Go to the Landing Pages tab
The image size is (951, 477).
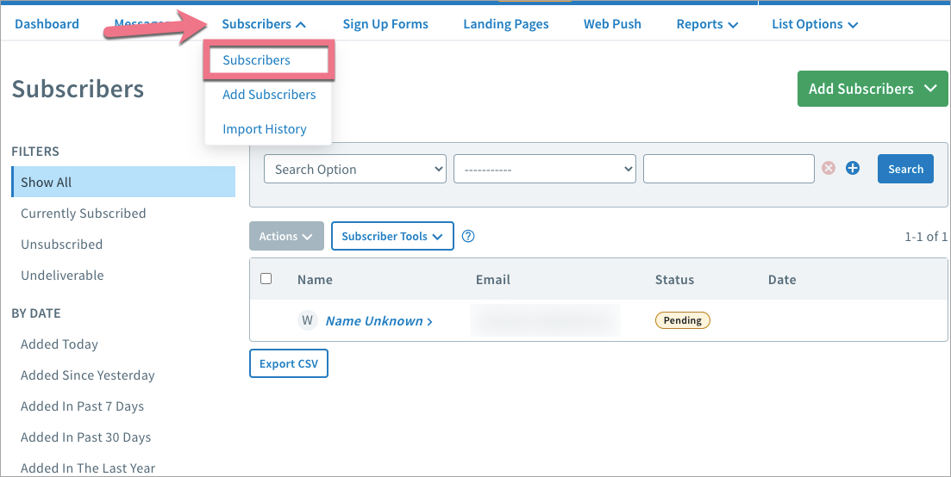point(506,24)
